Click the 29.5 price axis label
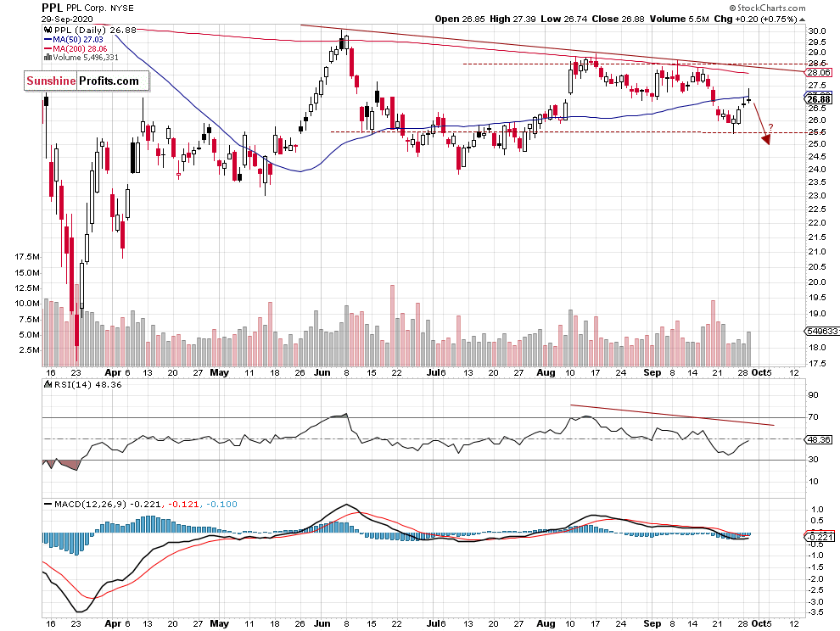This screenshot has height=631, width=840. 816,42
